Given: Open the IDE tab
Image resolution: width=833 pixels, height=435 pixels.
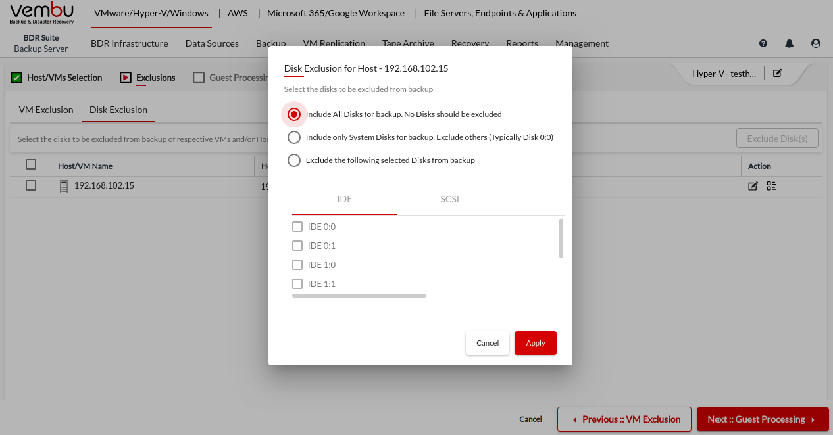Looking at the screenshot, I should [344, 199].
